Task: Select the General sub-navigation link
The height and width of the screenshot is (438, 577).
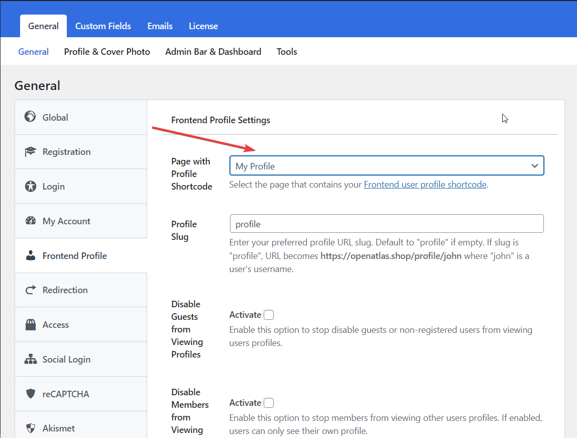Action: (34, 52)
